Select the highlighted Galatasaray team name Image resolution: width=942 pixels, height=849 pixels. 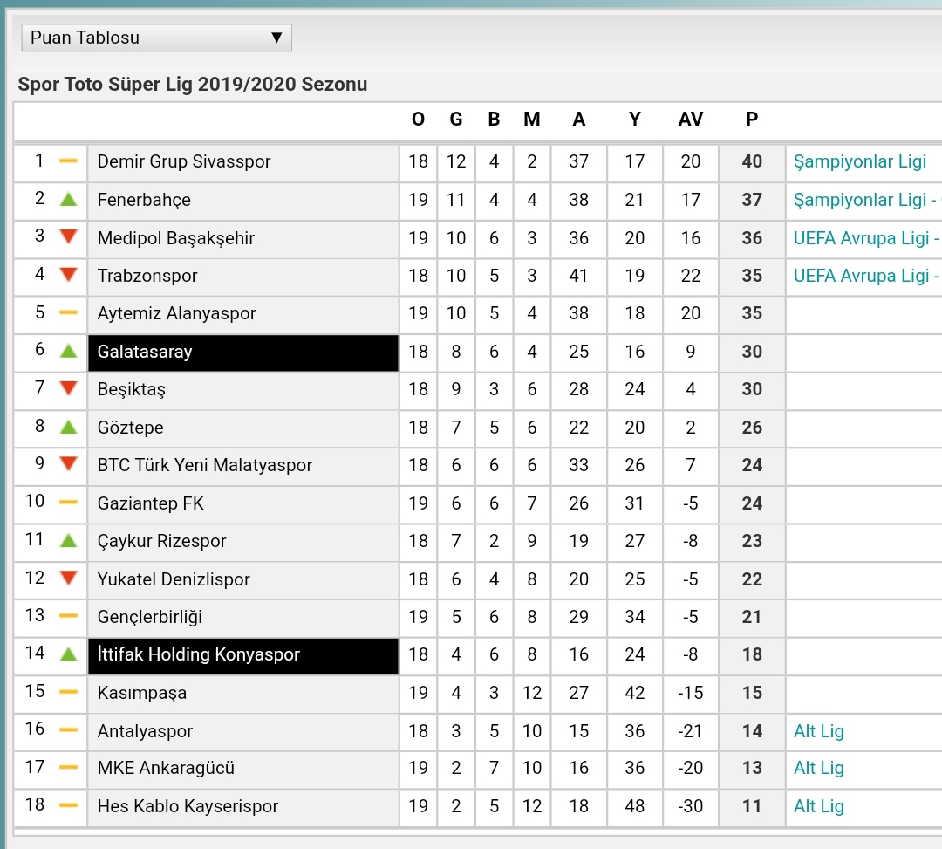click(x=145, y=352)
